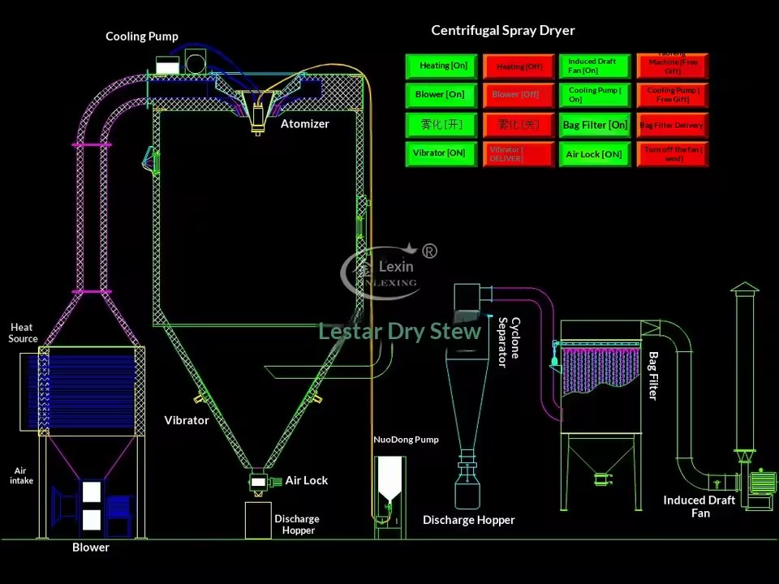Click the red Heating [Off] button

click(x=519, y=67)
